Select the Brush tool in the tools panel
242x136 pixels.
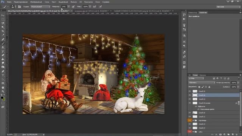click(3, 43)
